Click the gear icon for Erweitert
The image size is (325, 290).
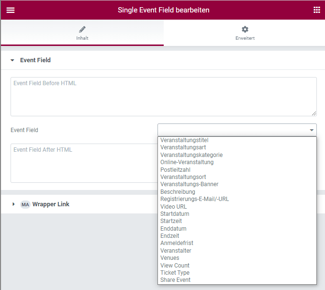[x=245, y=30]
